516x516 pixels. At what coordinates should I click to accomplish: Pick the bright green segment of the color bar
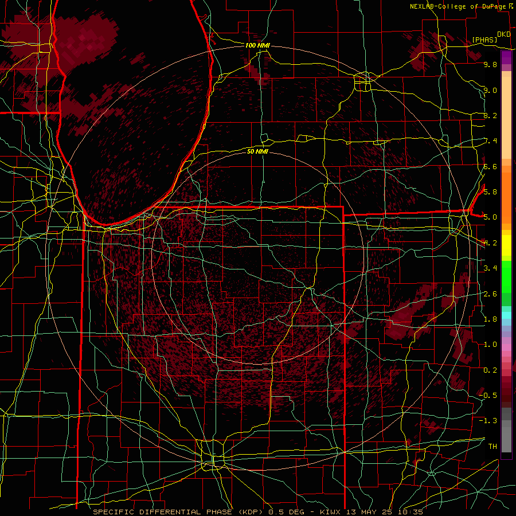[506, 276]
